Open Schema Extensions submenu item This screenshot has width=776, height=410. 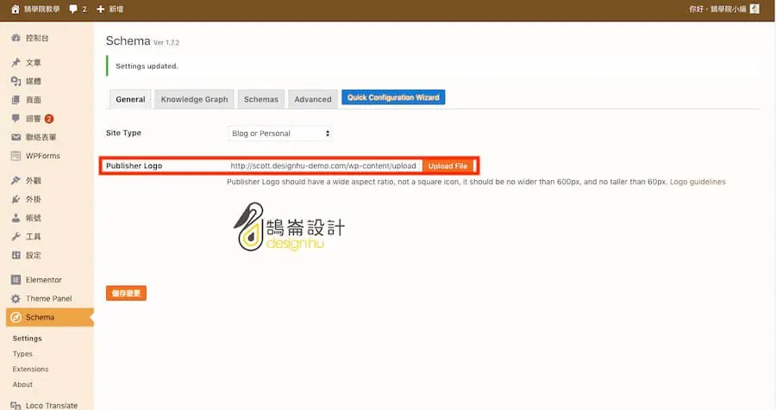tap(31, 369)
